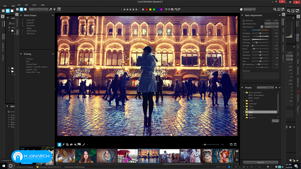This screenshot has height=169, width=301.
Task: Open the magnifier in the front window toolbar
Action: [x=275, y=9]
